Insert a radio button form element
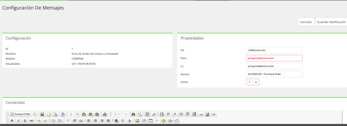Screen dimensions: 347x126 click(175, 114)
